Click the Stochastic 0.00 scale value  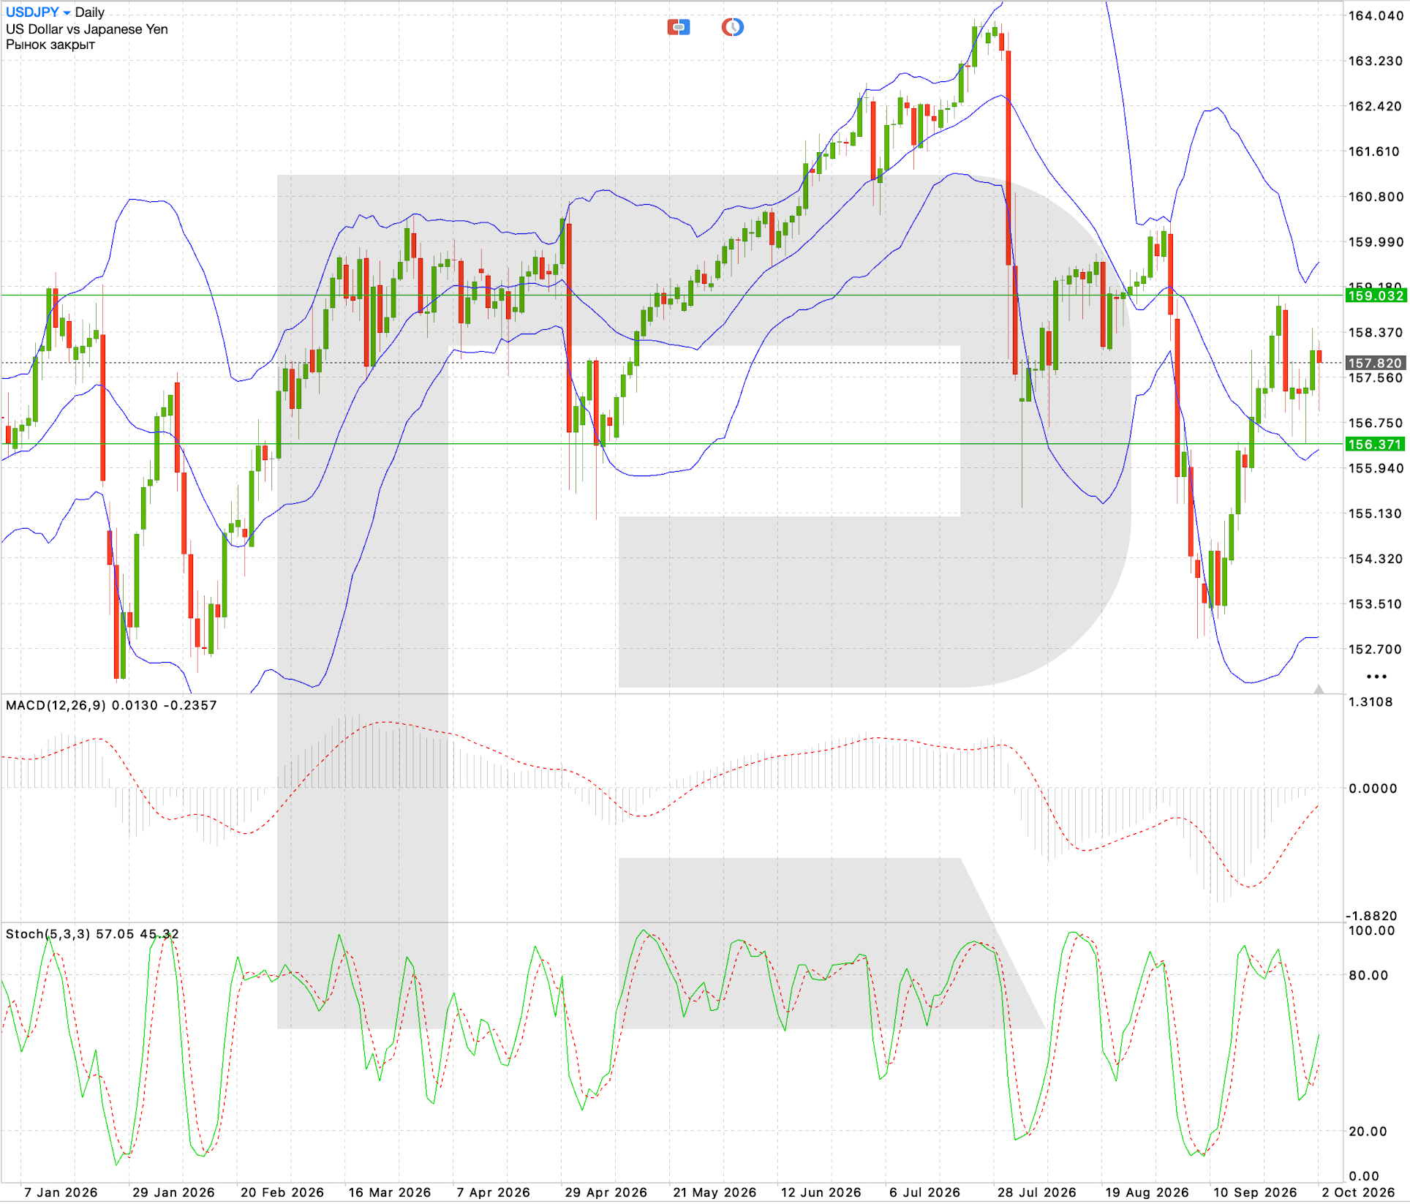(x=1364, y=1176)
